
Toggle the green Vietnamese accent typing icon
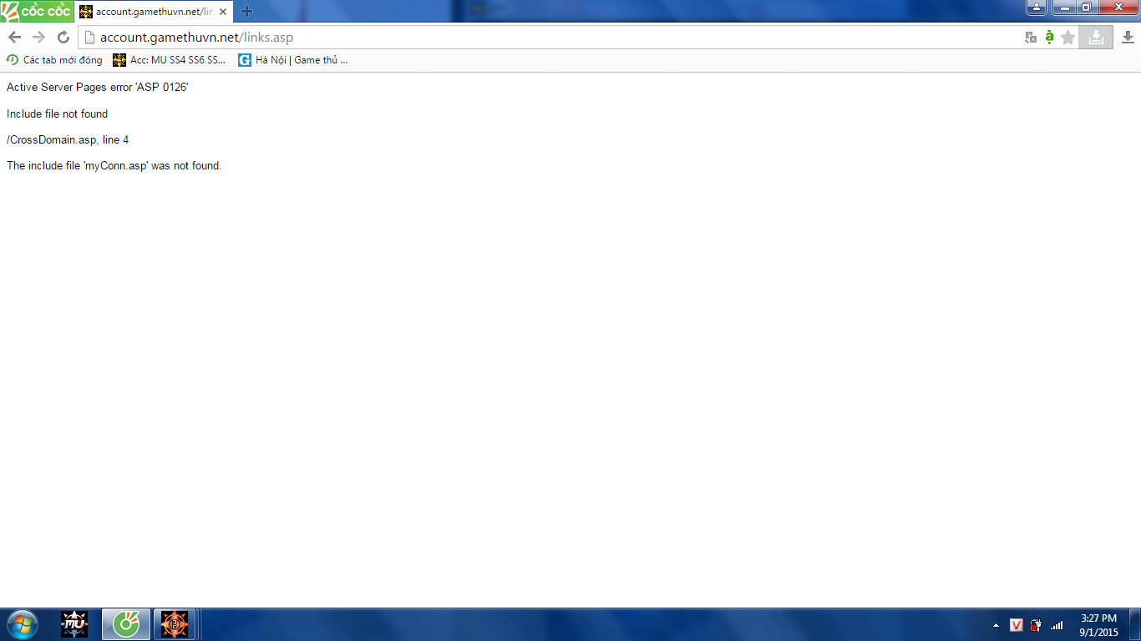pos(1050,38)
